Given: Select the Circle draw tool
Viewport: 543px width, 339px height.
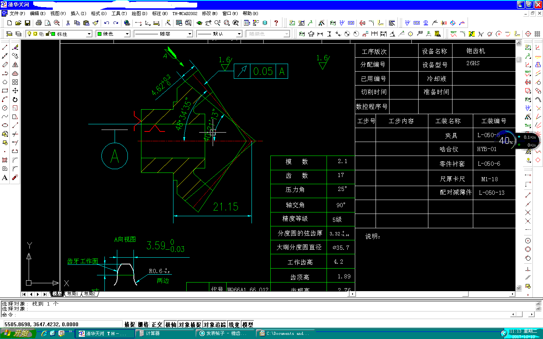Looking at the screenshot, I should coord(5,108).
